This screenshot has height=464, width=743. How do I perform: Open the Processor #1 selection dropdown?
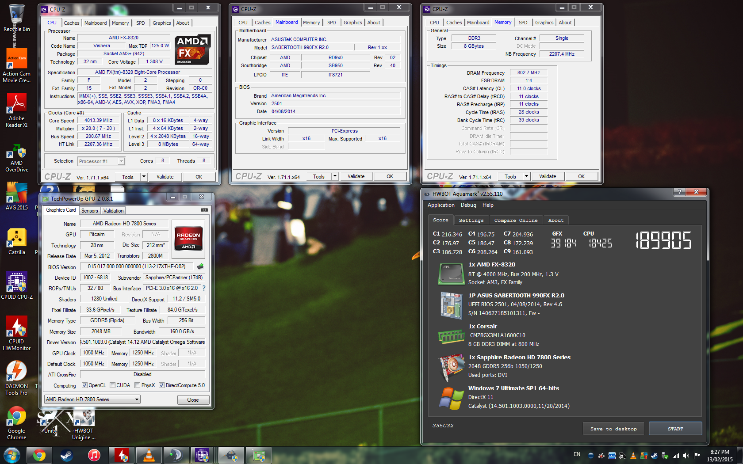pos(101,161)
